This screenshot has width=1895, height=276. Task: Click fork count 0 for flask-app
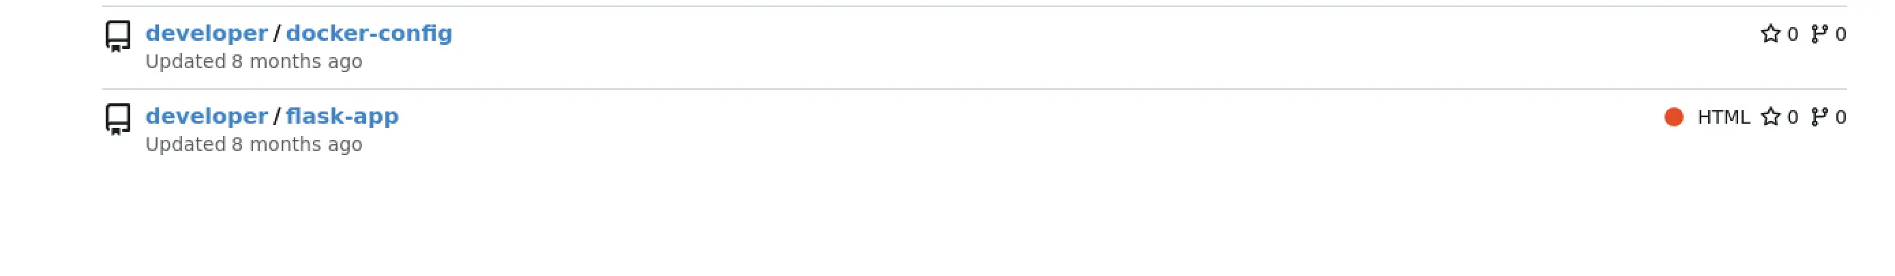pos(1840,118)
